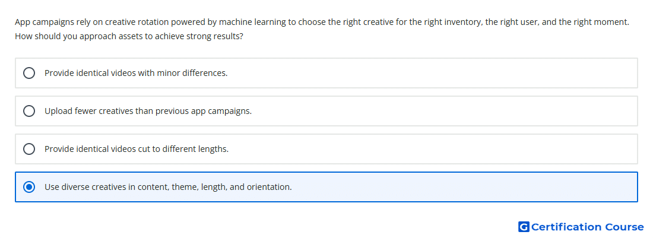The height and width of the screenshot is (238, 653).
Task: Click 'Provide identical videos cut to different lengths.' label
Action: [x=137, y=149]
